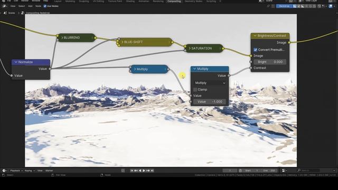The height and width of the screenshot is (190, 338).
Task: Switch to the Texture Paint workspace tab
Action: click(x=115, y=1)
